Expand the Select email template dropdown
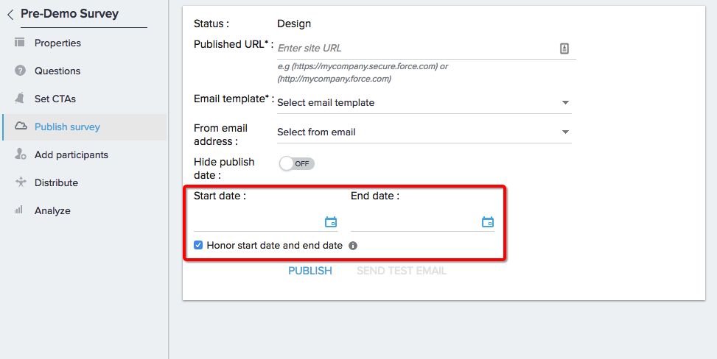717x359 pixels. (424, 103)
